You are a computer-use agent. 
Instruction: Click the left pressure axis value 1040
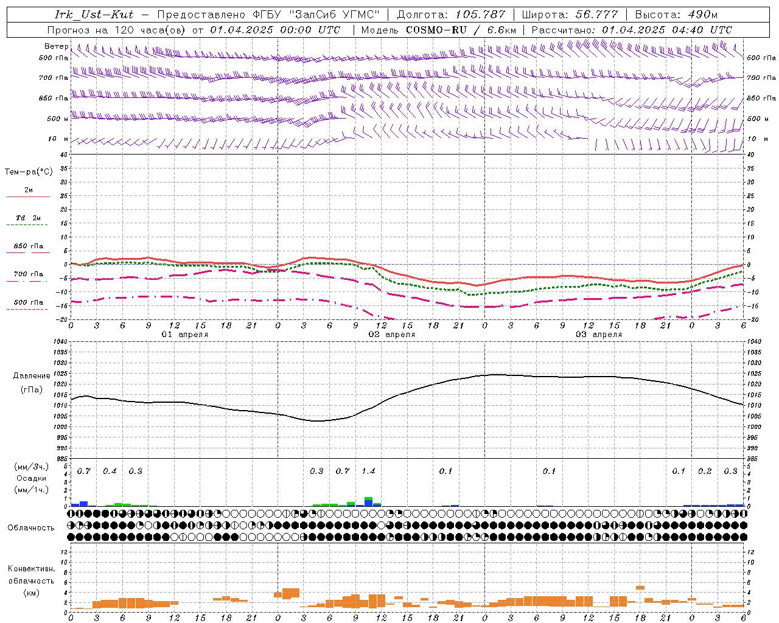61,342
